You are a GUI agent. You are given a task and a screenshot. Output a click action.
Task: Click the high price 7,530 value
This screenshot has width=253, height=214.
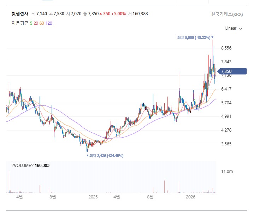click(59, 14)
